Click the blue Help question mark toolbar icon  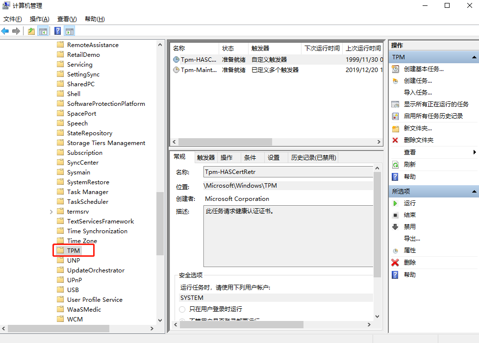tap(58, 31)
